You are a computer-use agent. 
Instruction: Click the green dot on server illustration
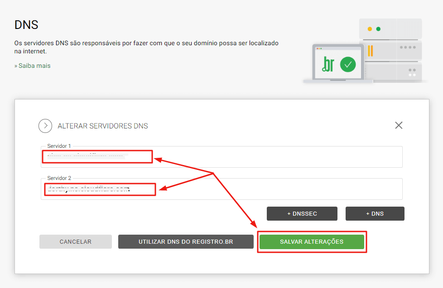(x=378, y=29)
